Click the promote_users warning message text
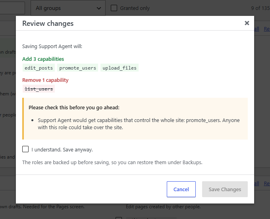 tap(139, 124)
